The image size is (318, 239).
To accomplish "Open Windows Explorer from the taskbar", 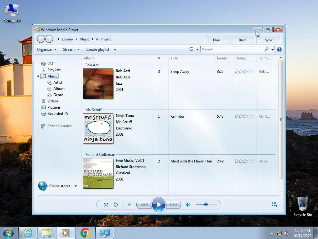I will pos(47,233).
